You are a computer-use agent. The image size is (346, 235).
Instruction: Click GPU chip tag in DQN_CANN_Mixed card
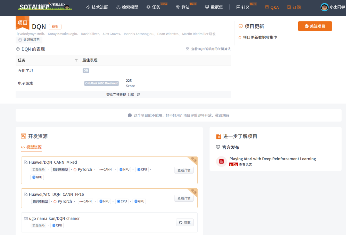pyautogui.click(x=37, y=177)
